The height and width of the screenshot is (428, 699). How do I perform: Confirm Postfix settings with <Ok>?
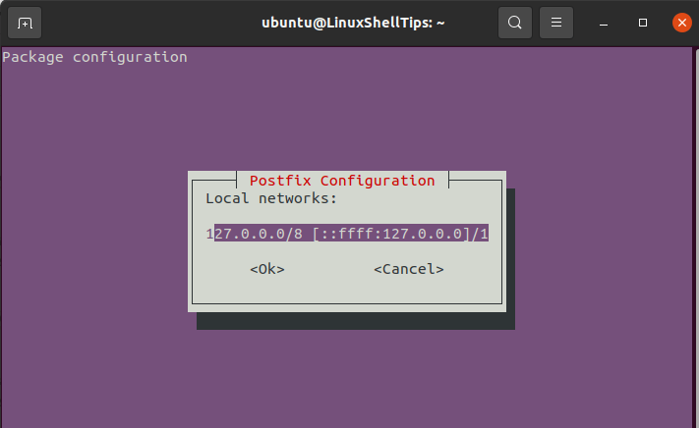pos(267,269)
